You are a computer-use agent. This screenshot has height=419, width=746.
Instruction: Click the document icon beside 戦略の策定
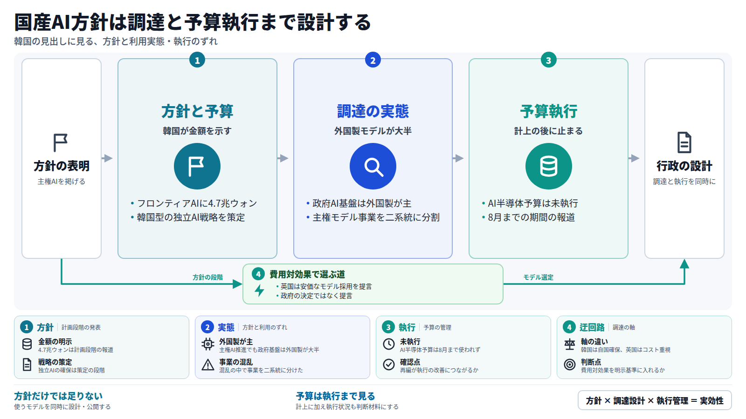point(27,365)
